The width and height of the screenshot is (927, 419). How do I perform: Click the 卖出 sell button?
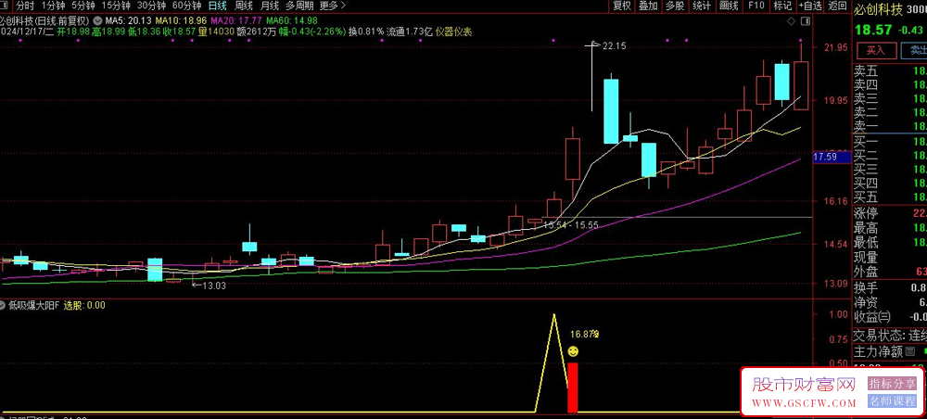[x=913, y=51]
